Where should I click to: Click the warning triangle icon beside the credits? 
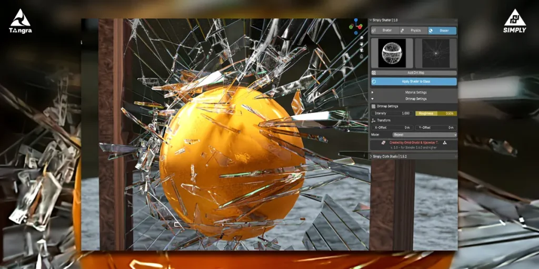pyautogui.click(x=445, y=142)
